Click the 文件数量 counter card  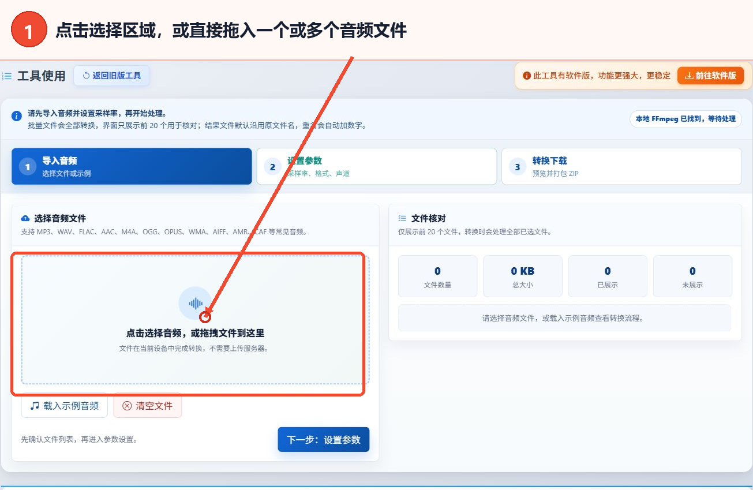[437, 276]
